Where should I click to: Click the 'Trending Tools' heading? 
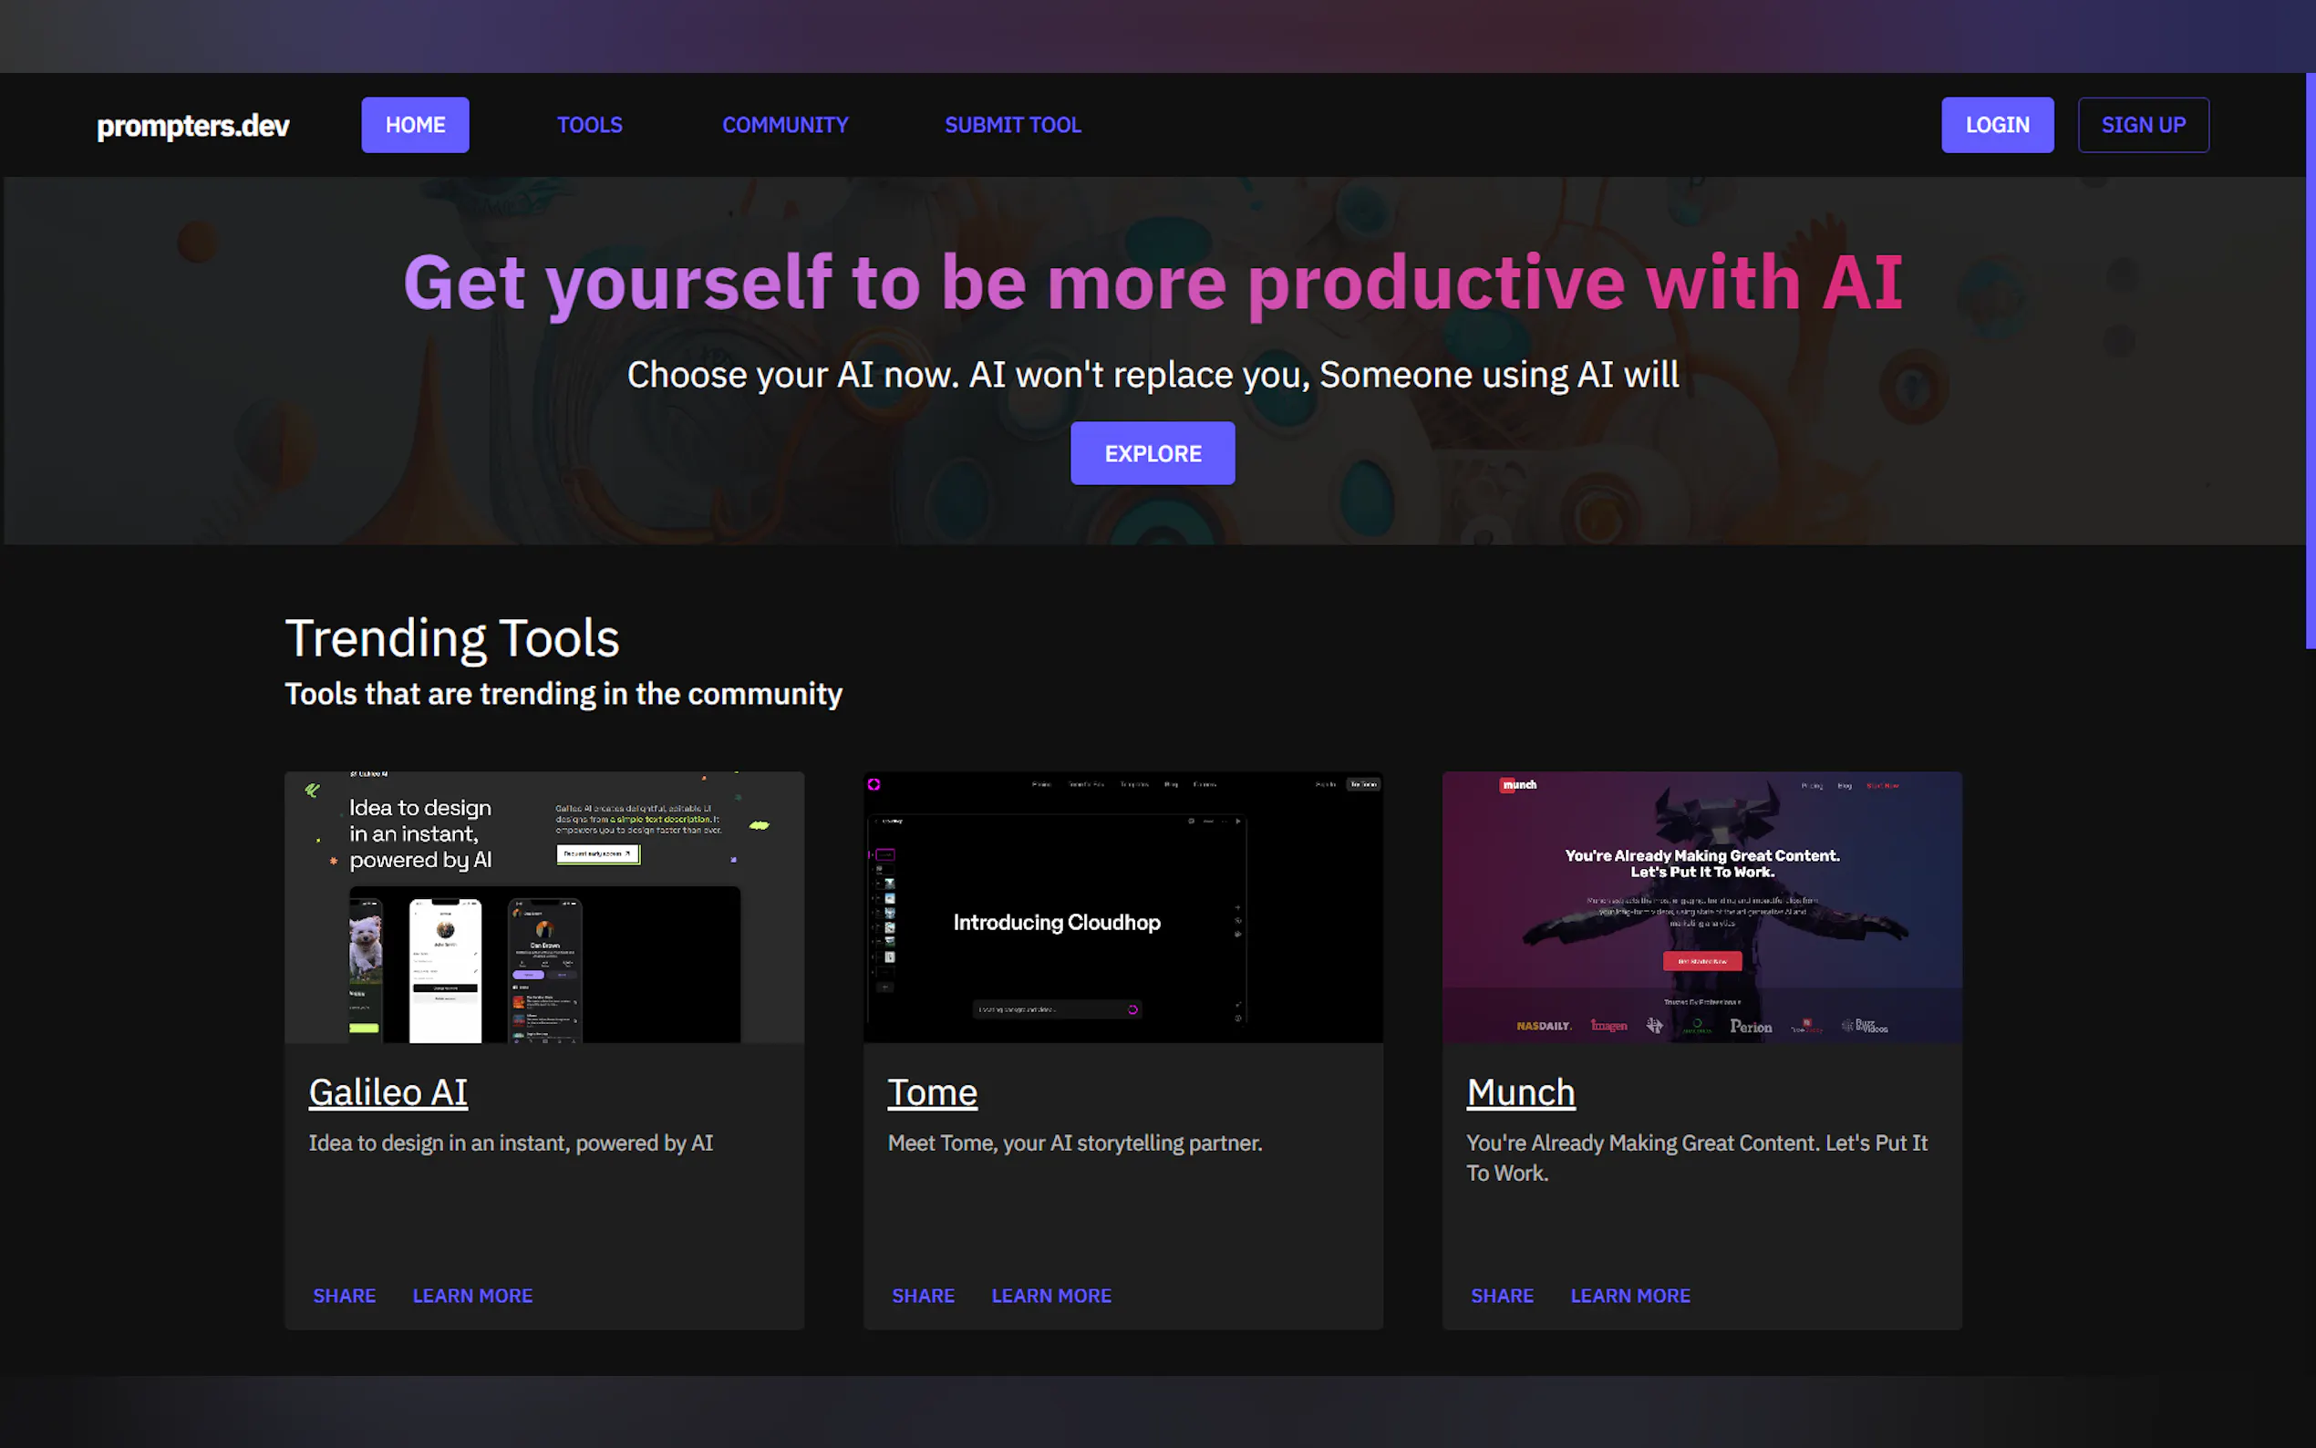pyautogui.click(x=452, y=637)
